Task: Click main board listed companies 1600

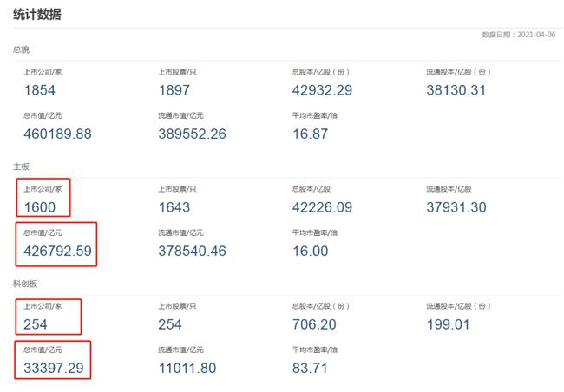Action: click(40, 207)
